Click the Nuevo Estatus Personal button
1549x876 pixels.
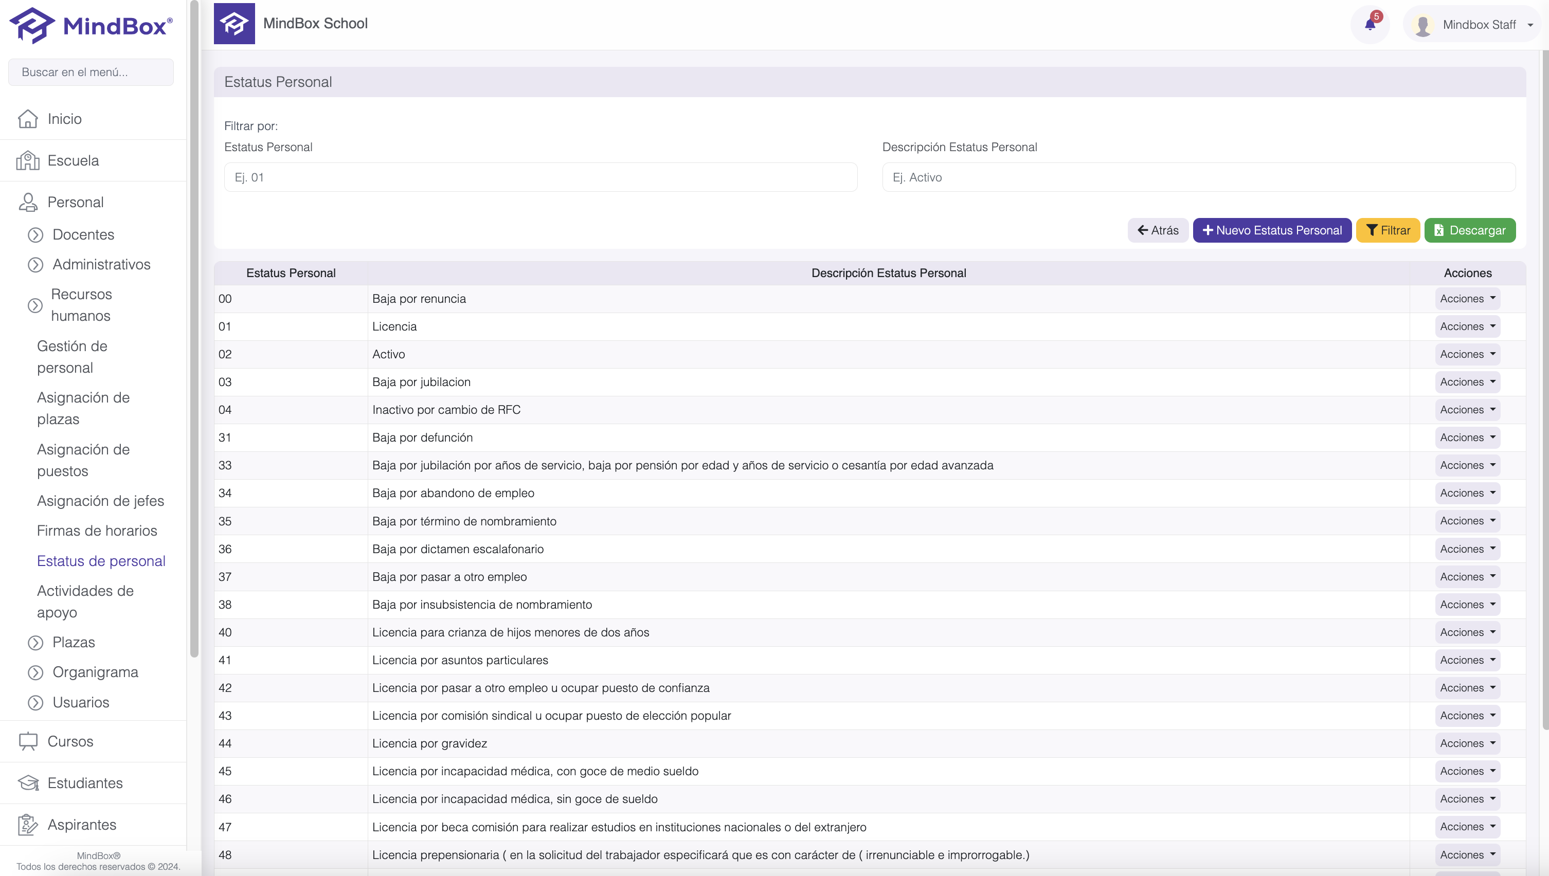pos(1272,230)
